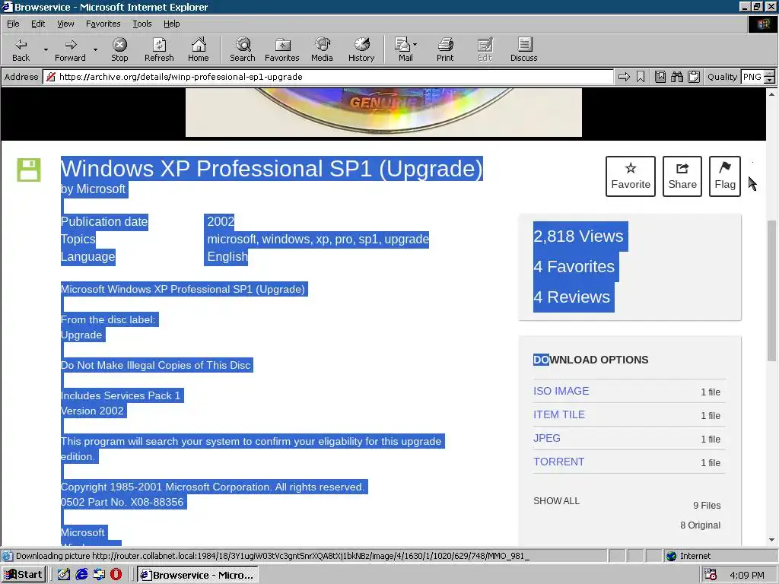Click the bookmarked-page icon in links bar
This screenshot has height=584, width=779.
coord(660,77)
